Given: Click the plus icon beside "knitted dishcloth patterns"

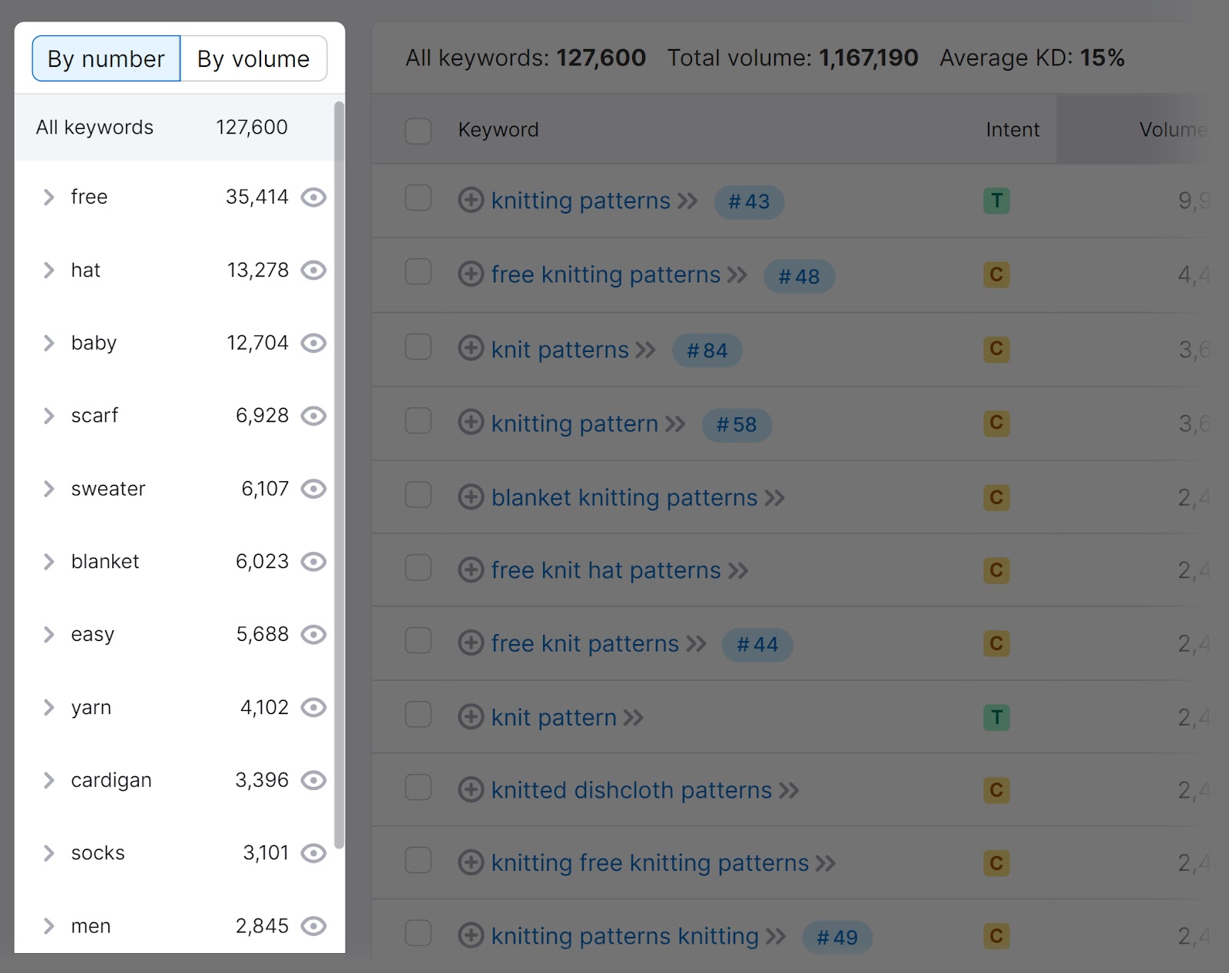Looking at the screenshot, I should coord(471,790).
